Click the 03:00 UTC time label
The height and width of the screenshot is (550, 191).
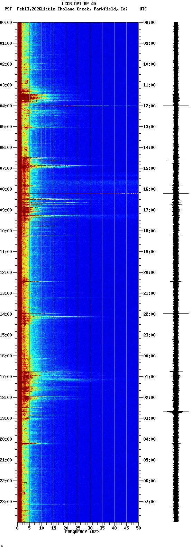pyautogui.click(x=150, y=418)
